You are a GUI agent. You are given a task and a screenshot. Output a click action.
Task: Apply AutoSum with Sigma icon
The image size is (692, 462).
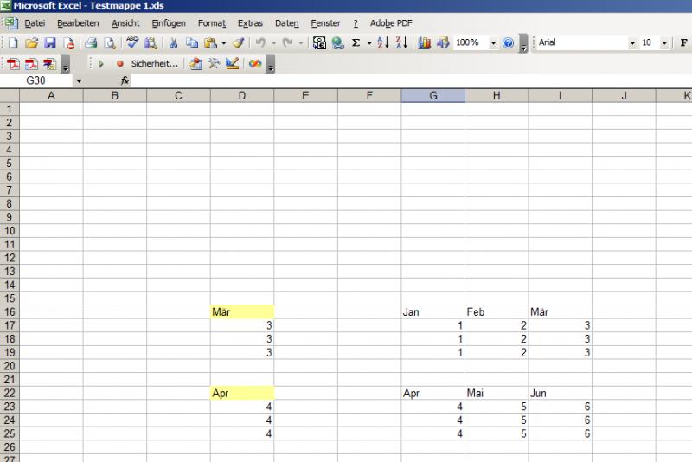pos(356,42)
